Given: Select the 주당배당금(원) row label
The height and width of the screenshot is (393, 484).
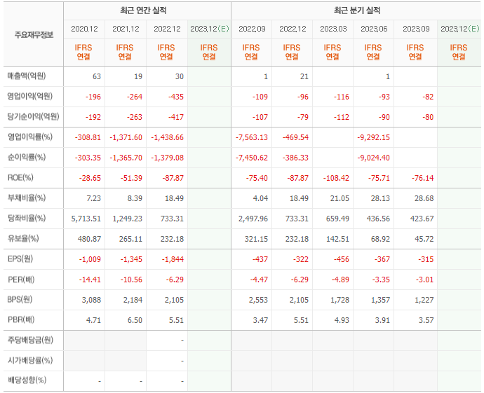Looking at the screenshot, I should click(30, 340).
